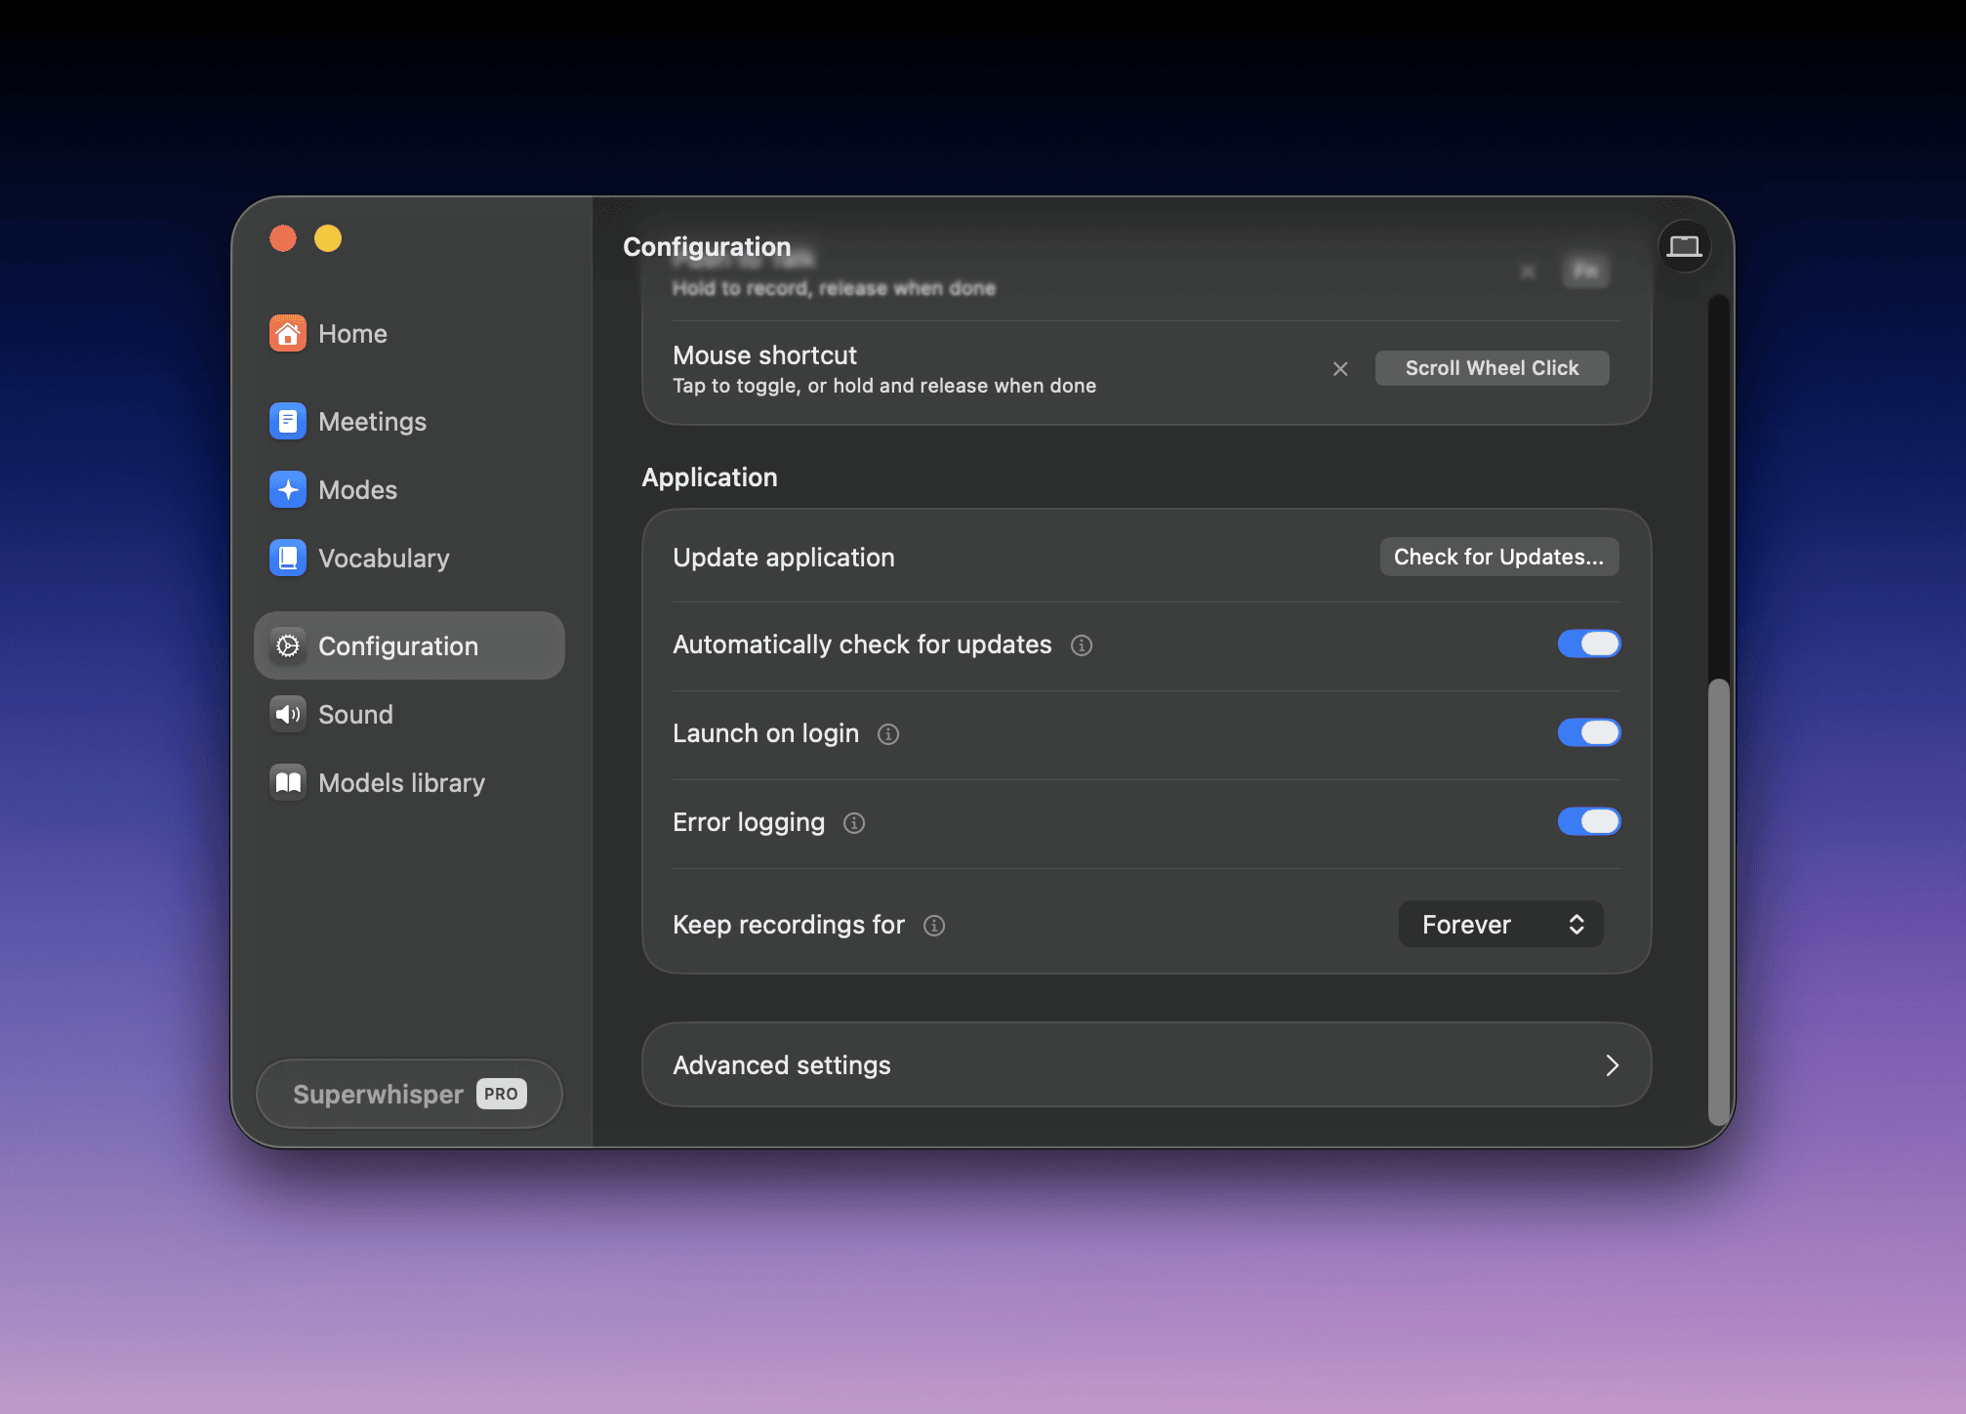Show info for Error logging
This screenshot has width=1966, height=1414.
[854, 823]
